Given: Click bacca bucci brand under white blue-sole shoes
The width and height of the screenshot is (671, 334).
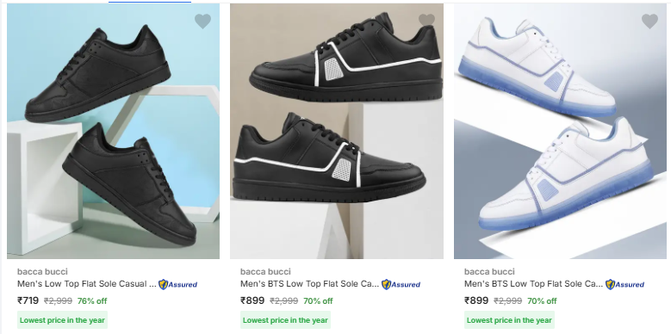Looking at the screenshot, I should coord(489,271).
